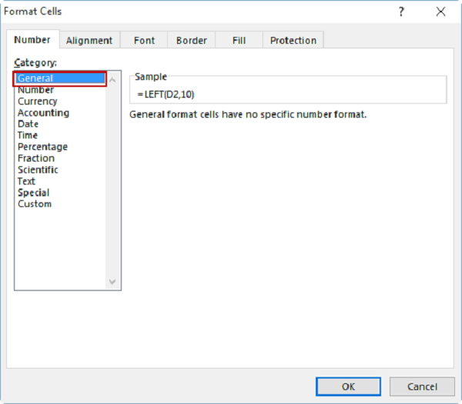
Task: Select the General category
Action: point(35,78)
